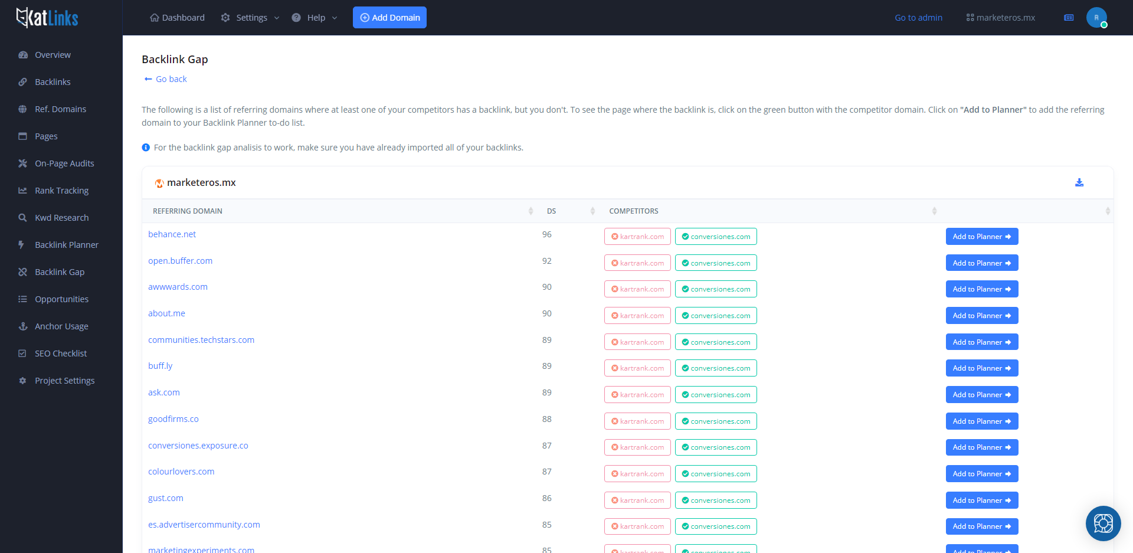Click the Go to admin link
The width and height of the screenshot is (1133, 553).
click(x=918, y=18)
